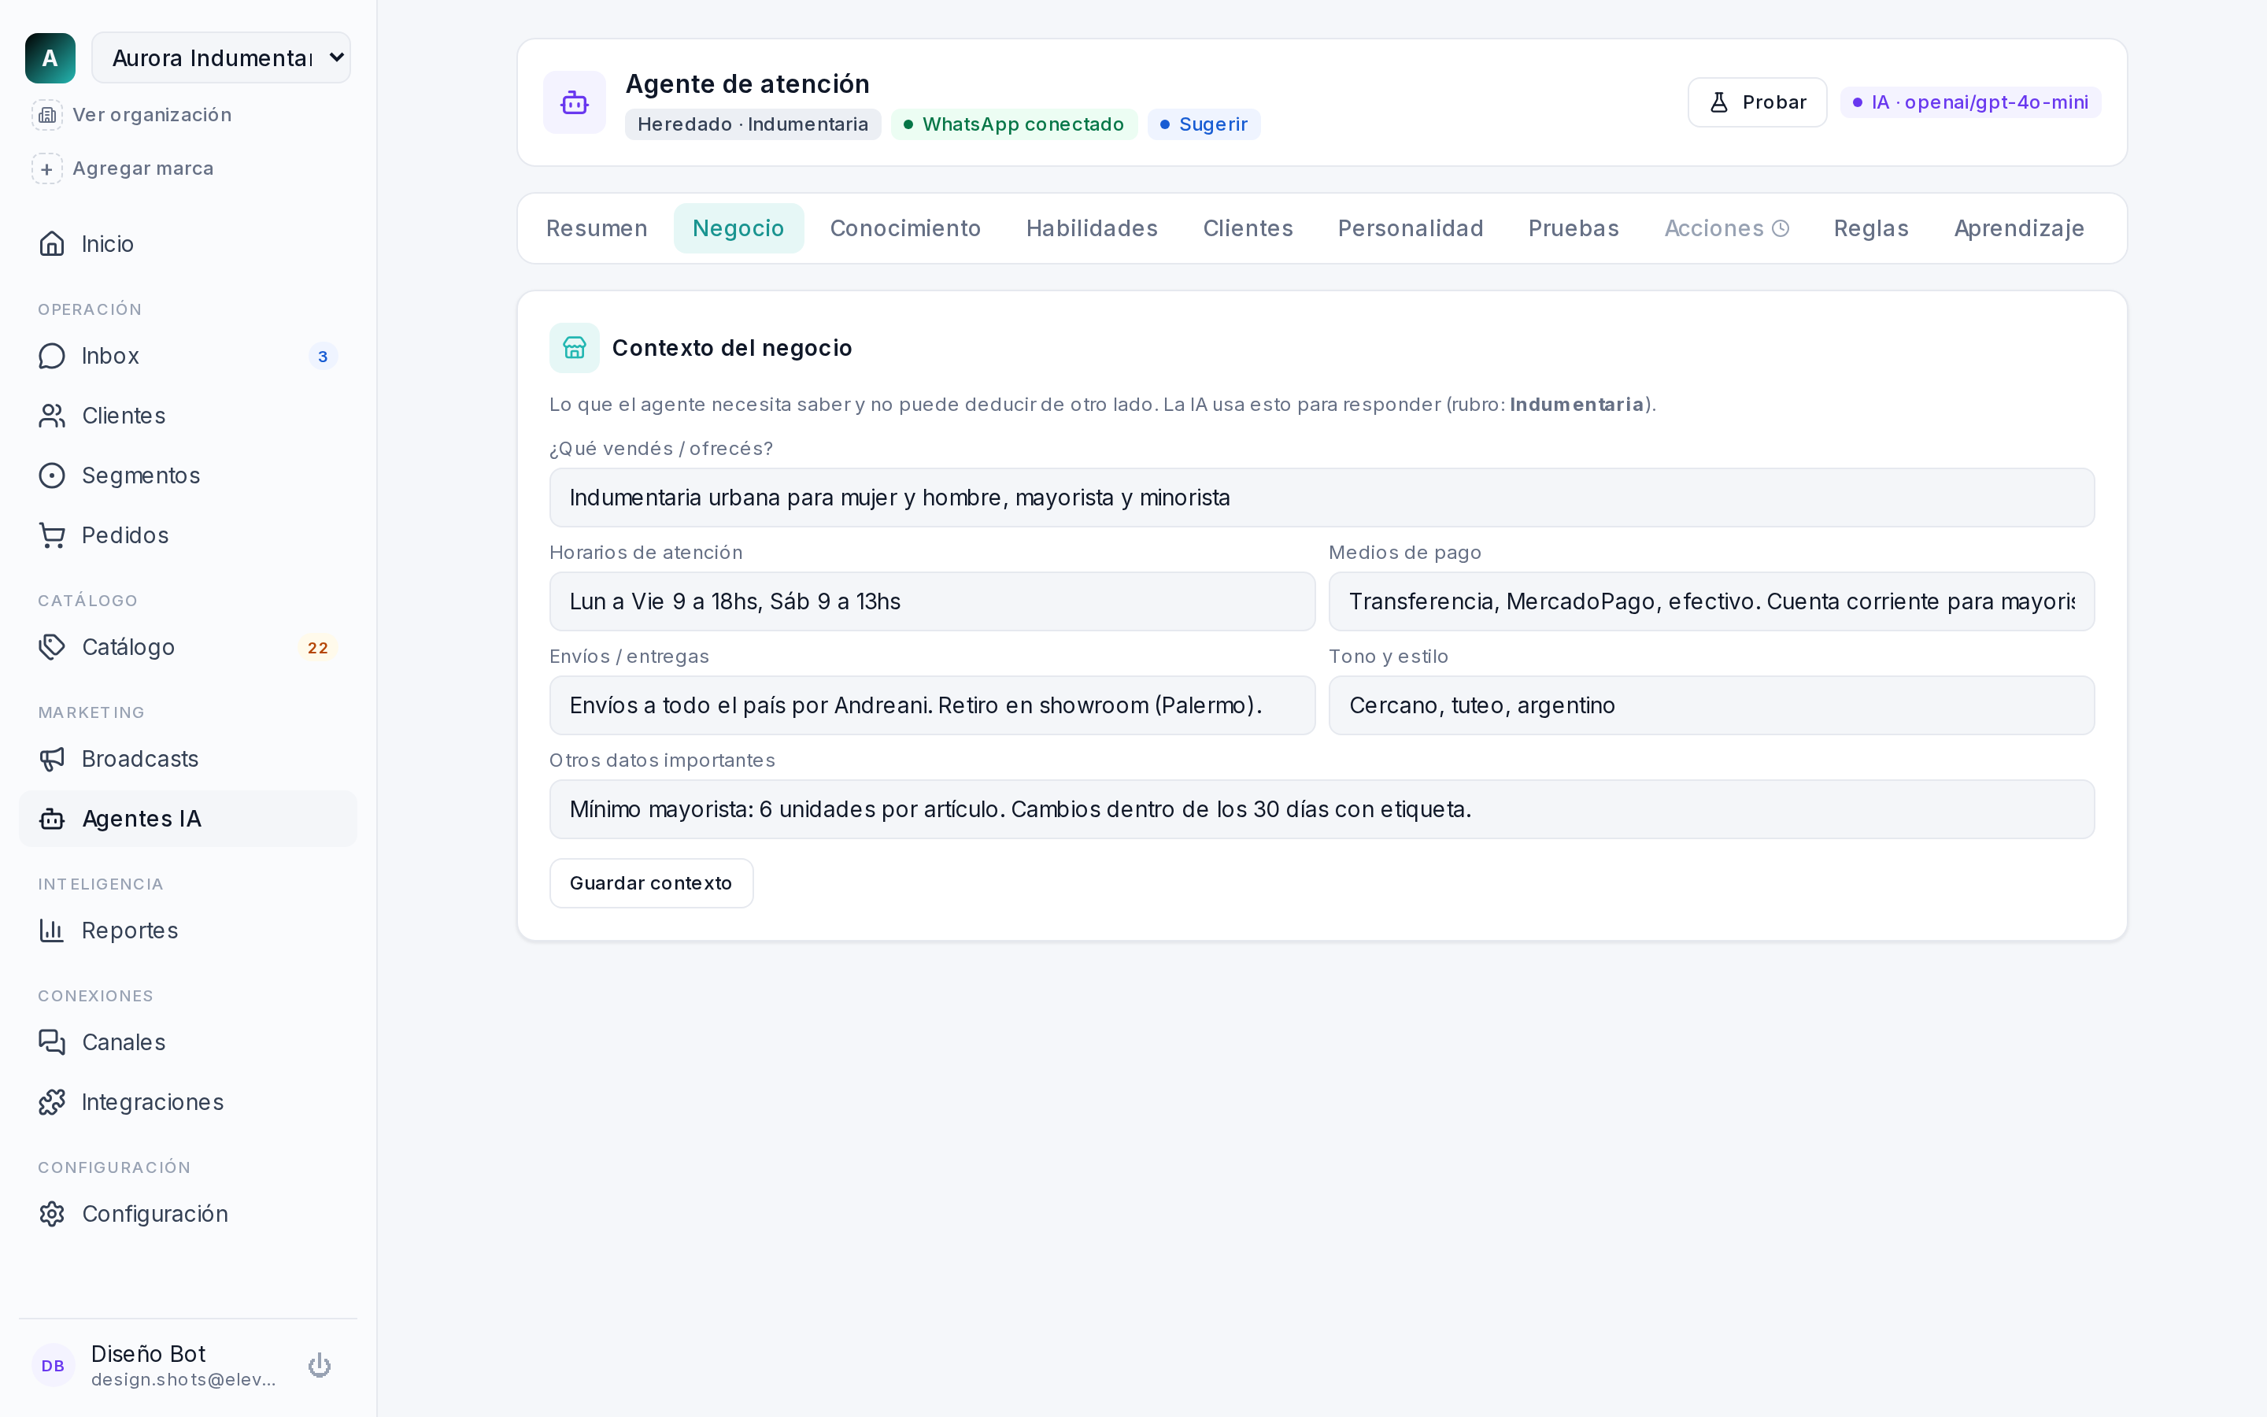Click the Inbox chat bubble icon

pyautogui.click(x=53, y=356)
